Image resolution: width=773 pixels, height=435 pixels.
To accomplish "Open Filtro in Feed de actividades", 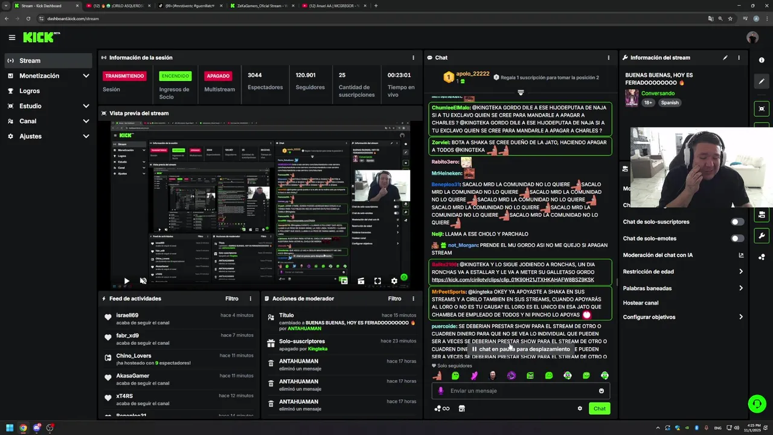I will [232, 298].
